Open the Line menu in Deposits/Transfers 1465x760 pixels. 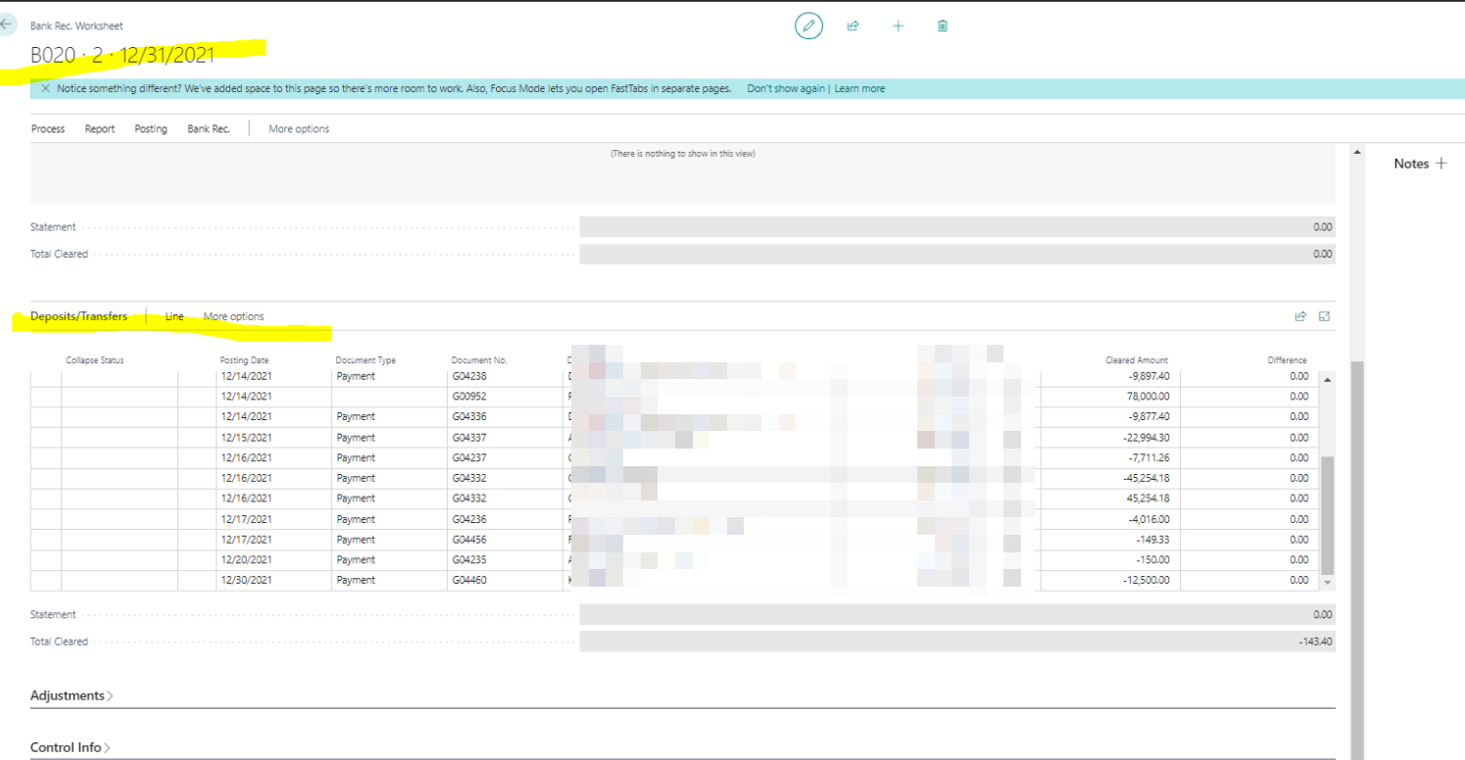pyautogui.click(x=173, y=316)
